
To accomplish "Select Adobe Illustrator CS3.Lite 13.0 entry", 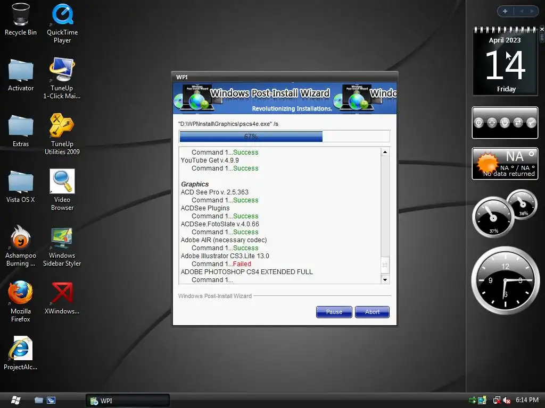I will [x=225, y=256].
